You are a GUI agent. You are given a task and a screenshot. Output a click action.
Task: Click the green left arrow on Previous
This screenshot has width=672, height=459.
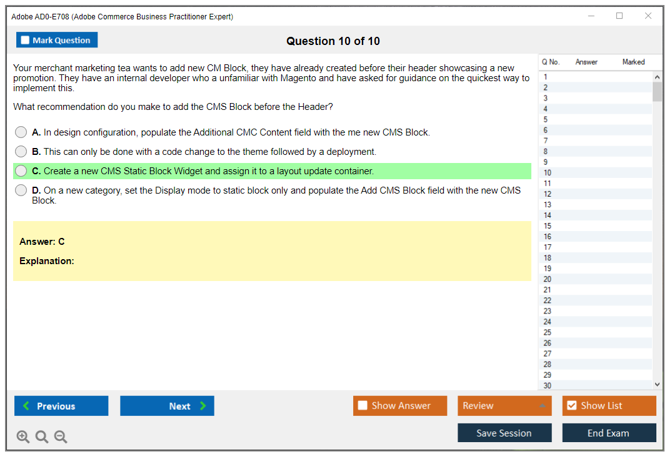pos(26,406)
